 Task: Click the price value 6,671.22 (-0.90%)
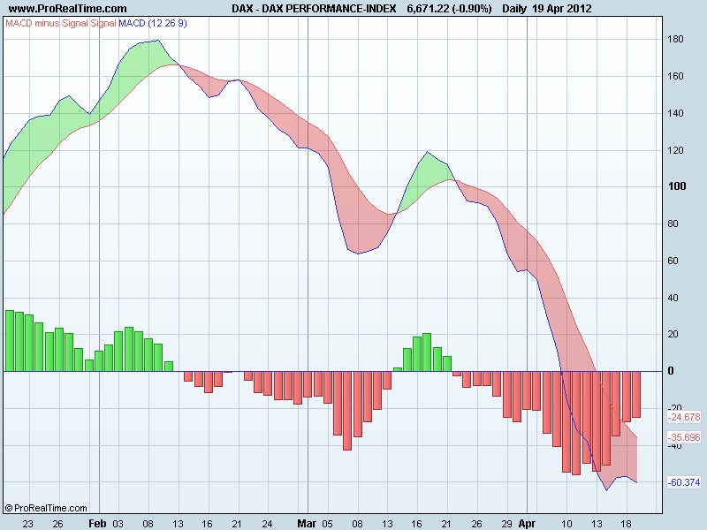(449, 9)
